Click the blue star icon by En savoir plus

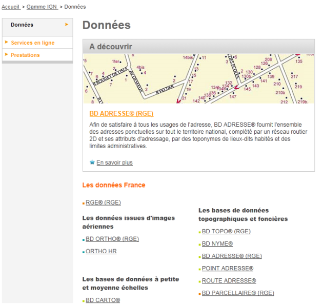click(x=92, y=162)
